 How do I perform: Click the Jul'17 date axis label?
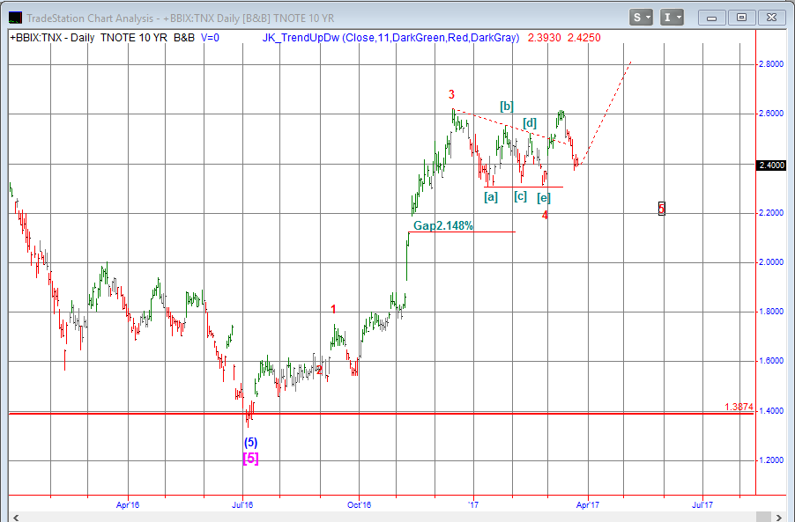pyautogui.click(x=702, y=504)
